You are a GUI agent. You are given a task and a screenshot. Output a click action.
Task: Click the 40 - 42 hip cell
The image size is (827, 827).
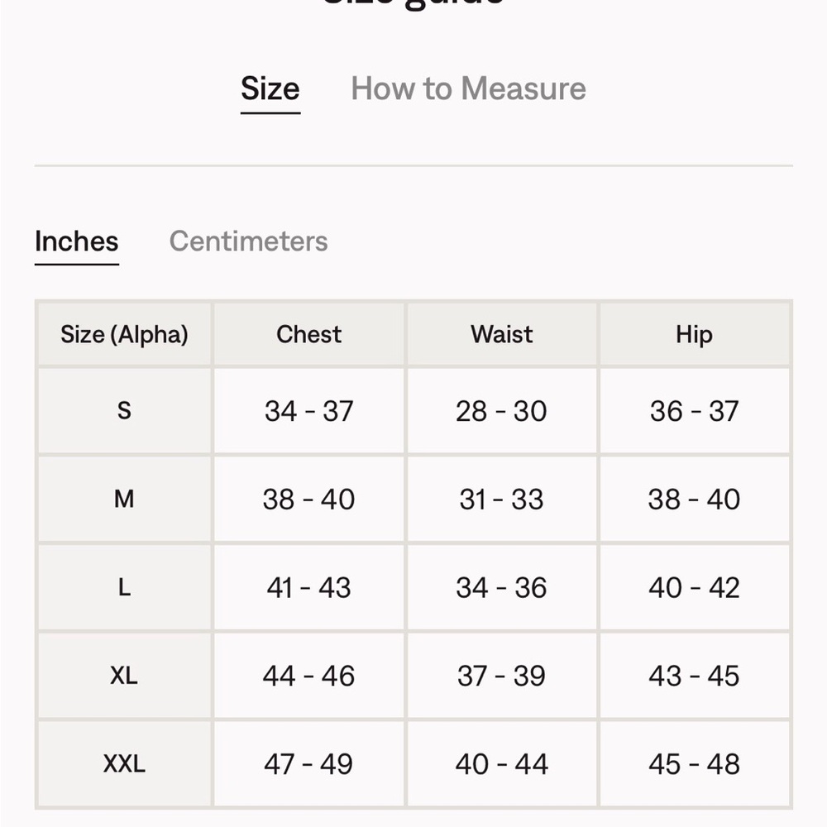click(x=695, y=587)
